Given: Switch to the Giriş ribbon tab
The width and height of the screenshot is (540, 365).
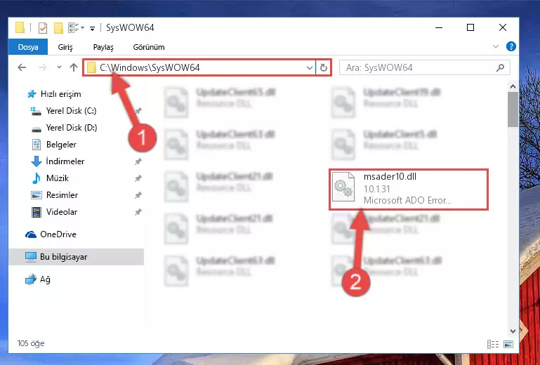Looking at the screenshot, I should click(x=65, y=47).
